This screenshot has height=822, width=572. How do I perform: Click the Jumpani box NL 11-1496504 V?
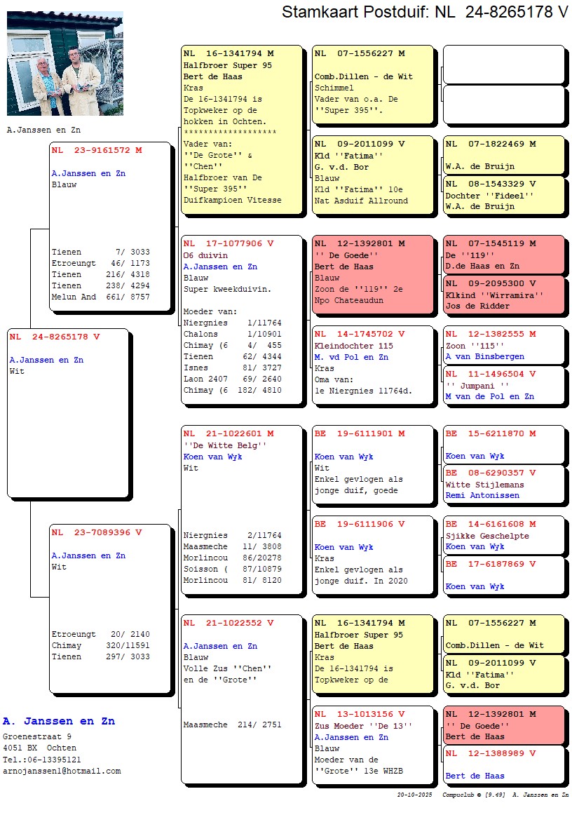coord(503,385)
